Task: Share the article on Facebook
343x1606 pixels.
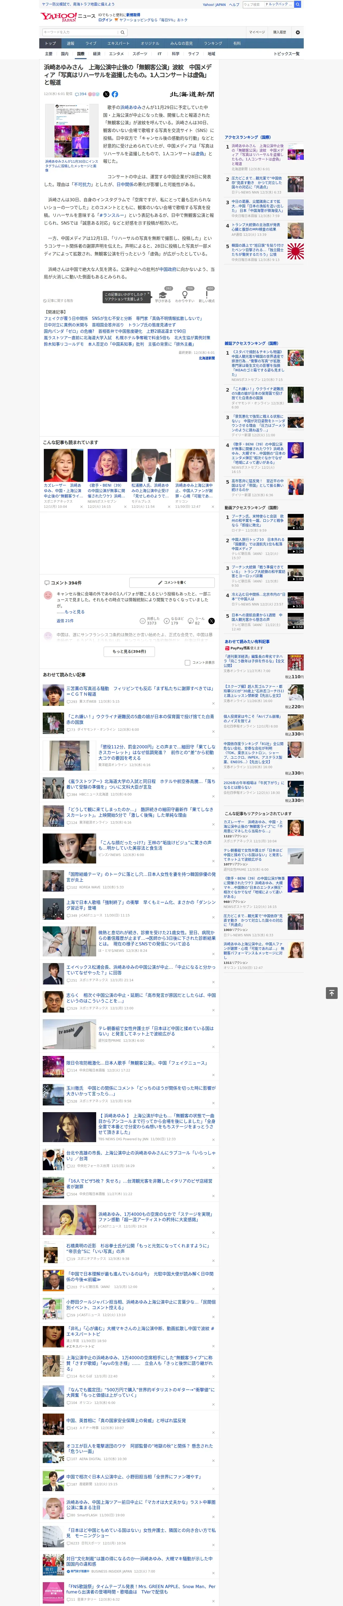Action: click(115, 94)
